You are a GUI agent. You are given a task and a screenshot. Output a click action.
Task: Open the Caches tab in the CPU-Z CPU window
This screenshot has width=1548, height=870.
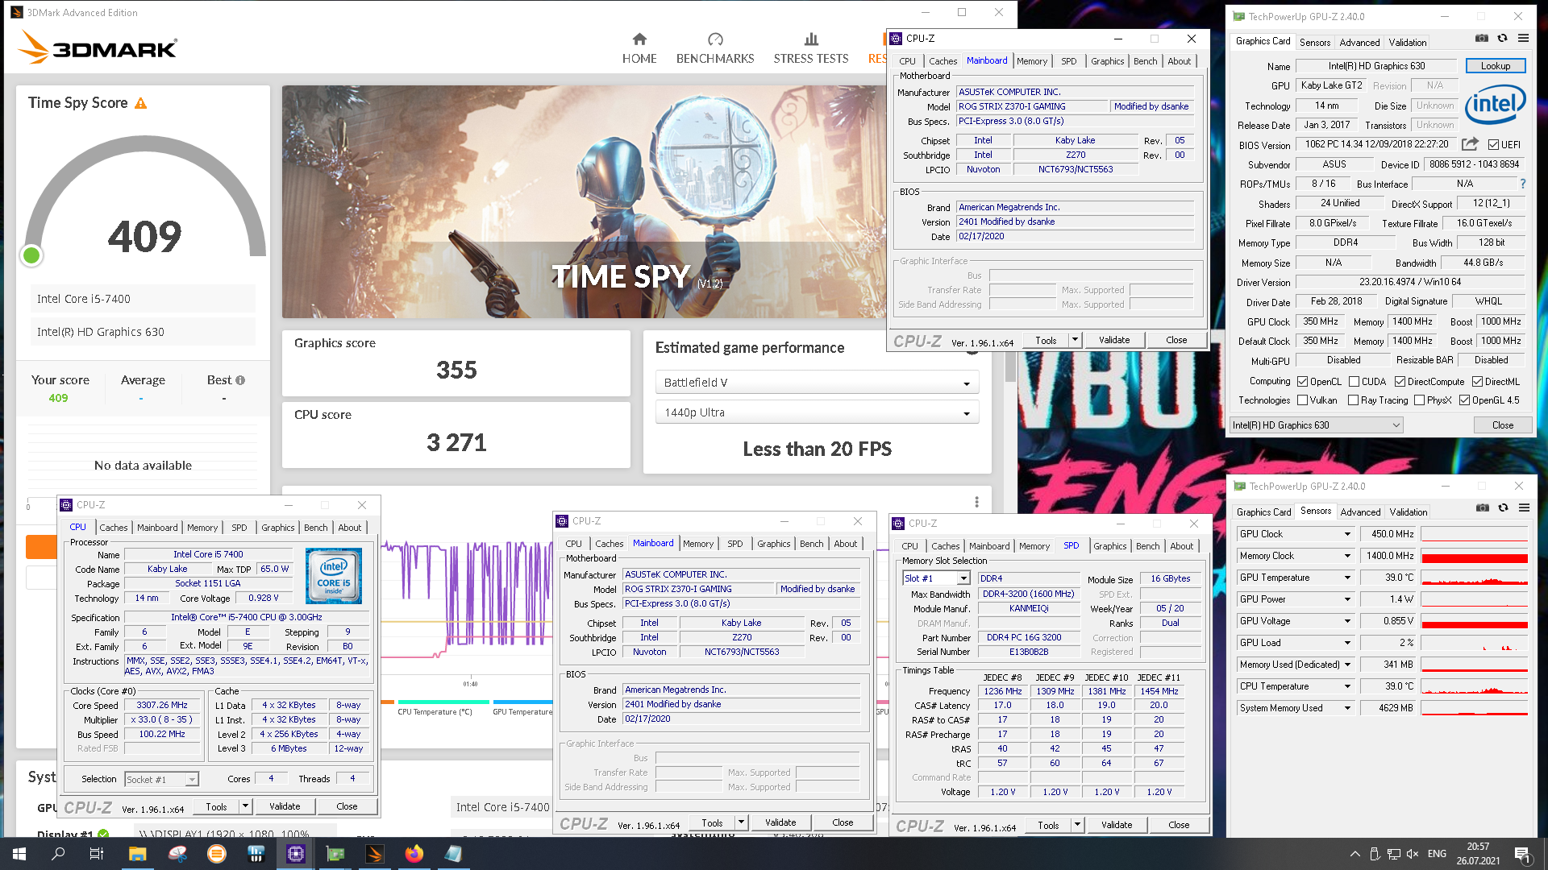coord(113,528)
